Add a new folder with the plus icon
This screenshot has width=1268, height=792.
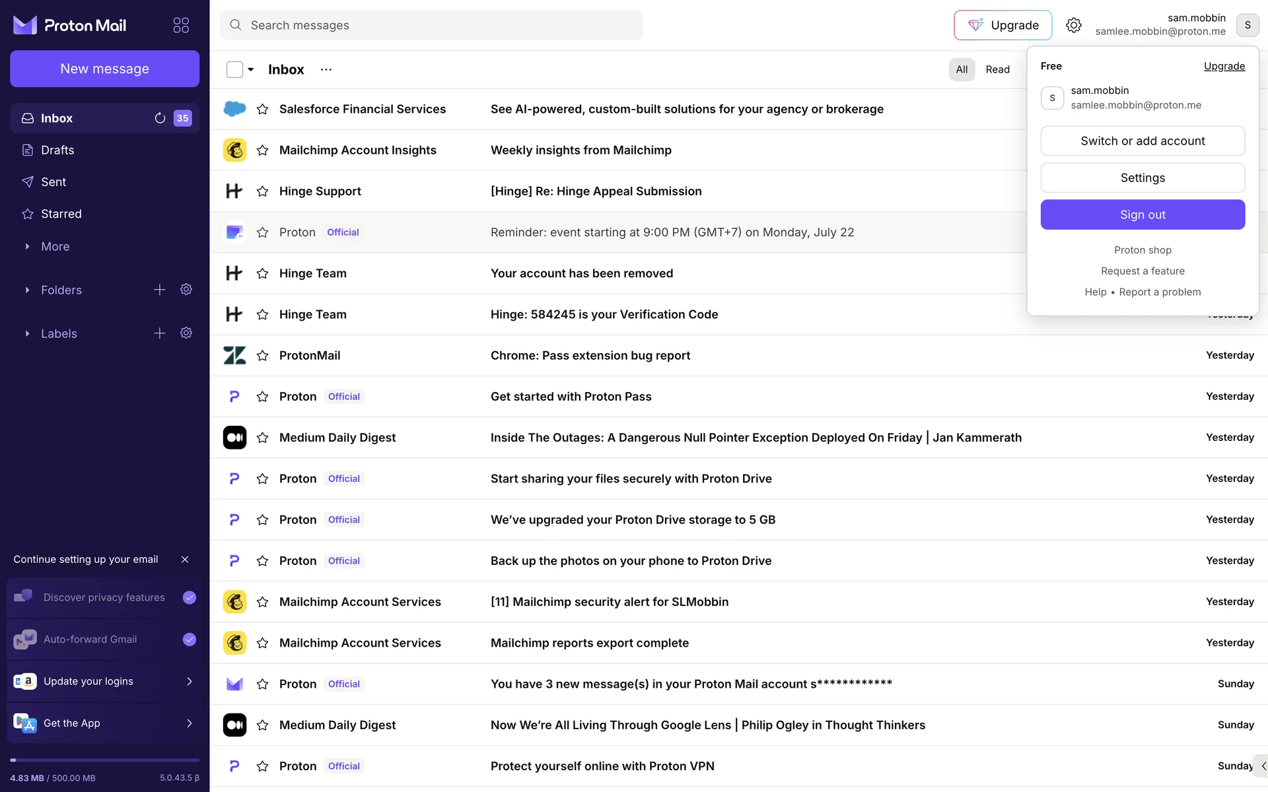pyautogui.click(x=160, y=290)
